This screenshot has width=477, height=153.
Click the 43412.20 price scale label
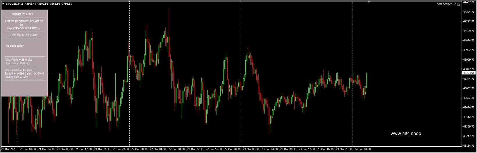click(x=469, y=117)
